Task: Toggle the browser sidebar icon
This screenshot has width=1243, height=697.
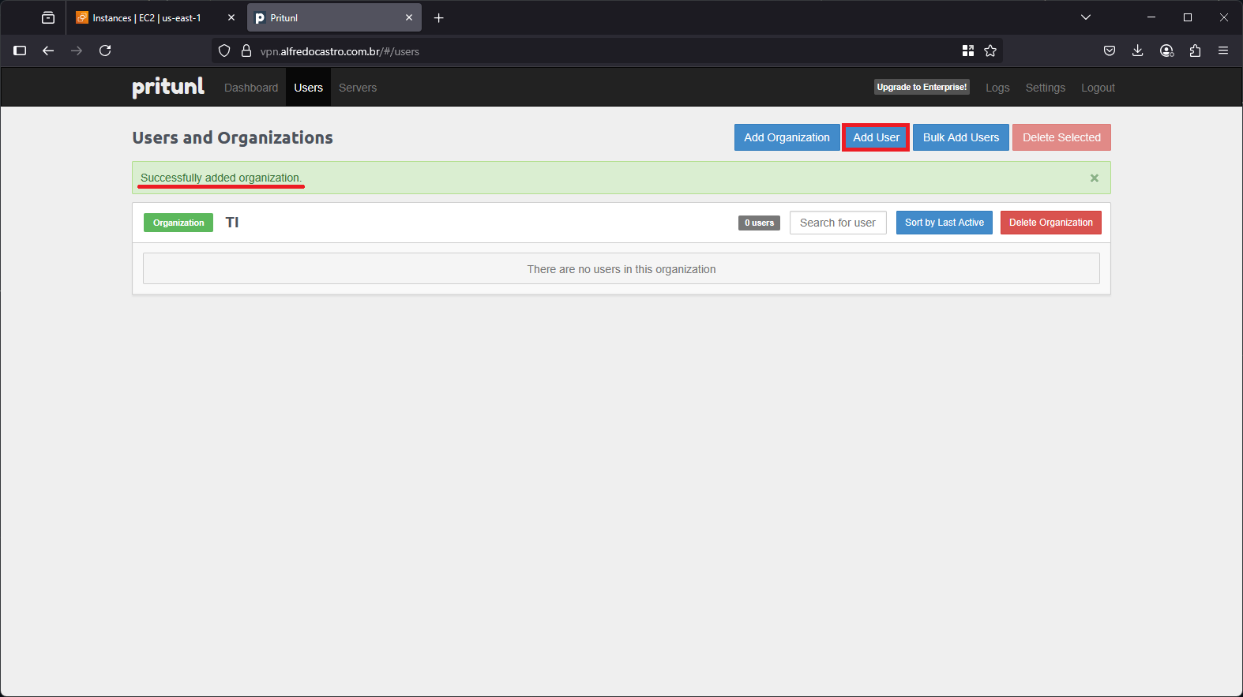Action: (x=21, y=51)
